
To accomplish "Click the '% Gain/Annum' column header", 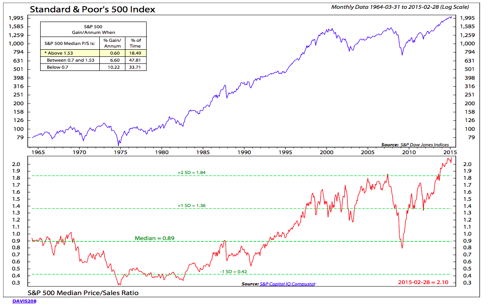I will pyautogui.click(x=112, y=43).
